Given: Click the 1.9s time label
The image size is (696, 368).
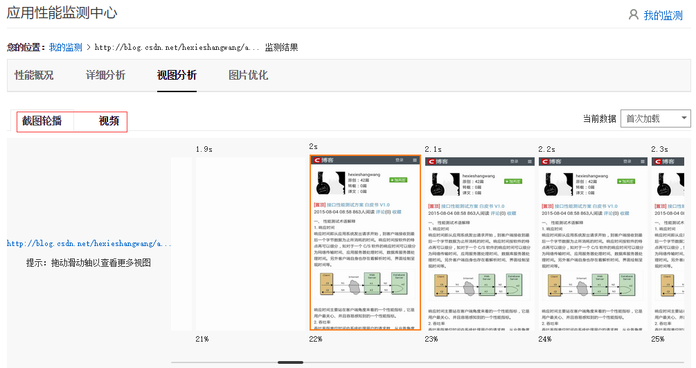Looking at the screenshot, I should coord(204,149).
